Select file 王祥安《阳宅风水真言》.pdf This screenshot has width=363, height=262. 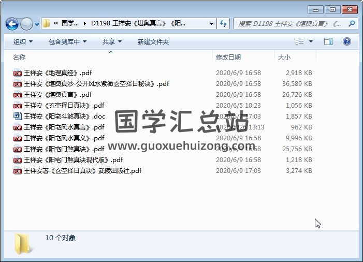point(64,127)
